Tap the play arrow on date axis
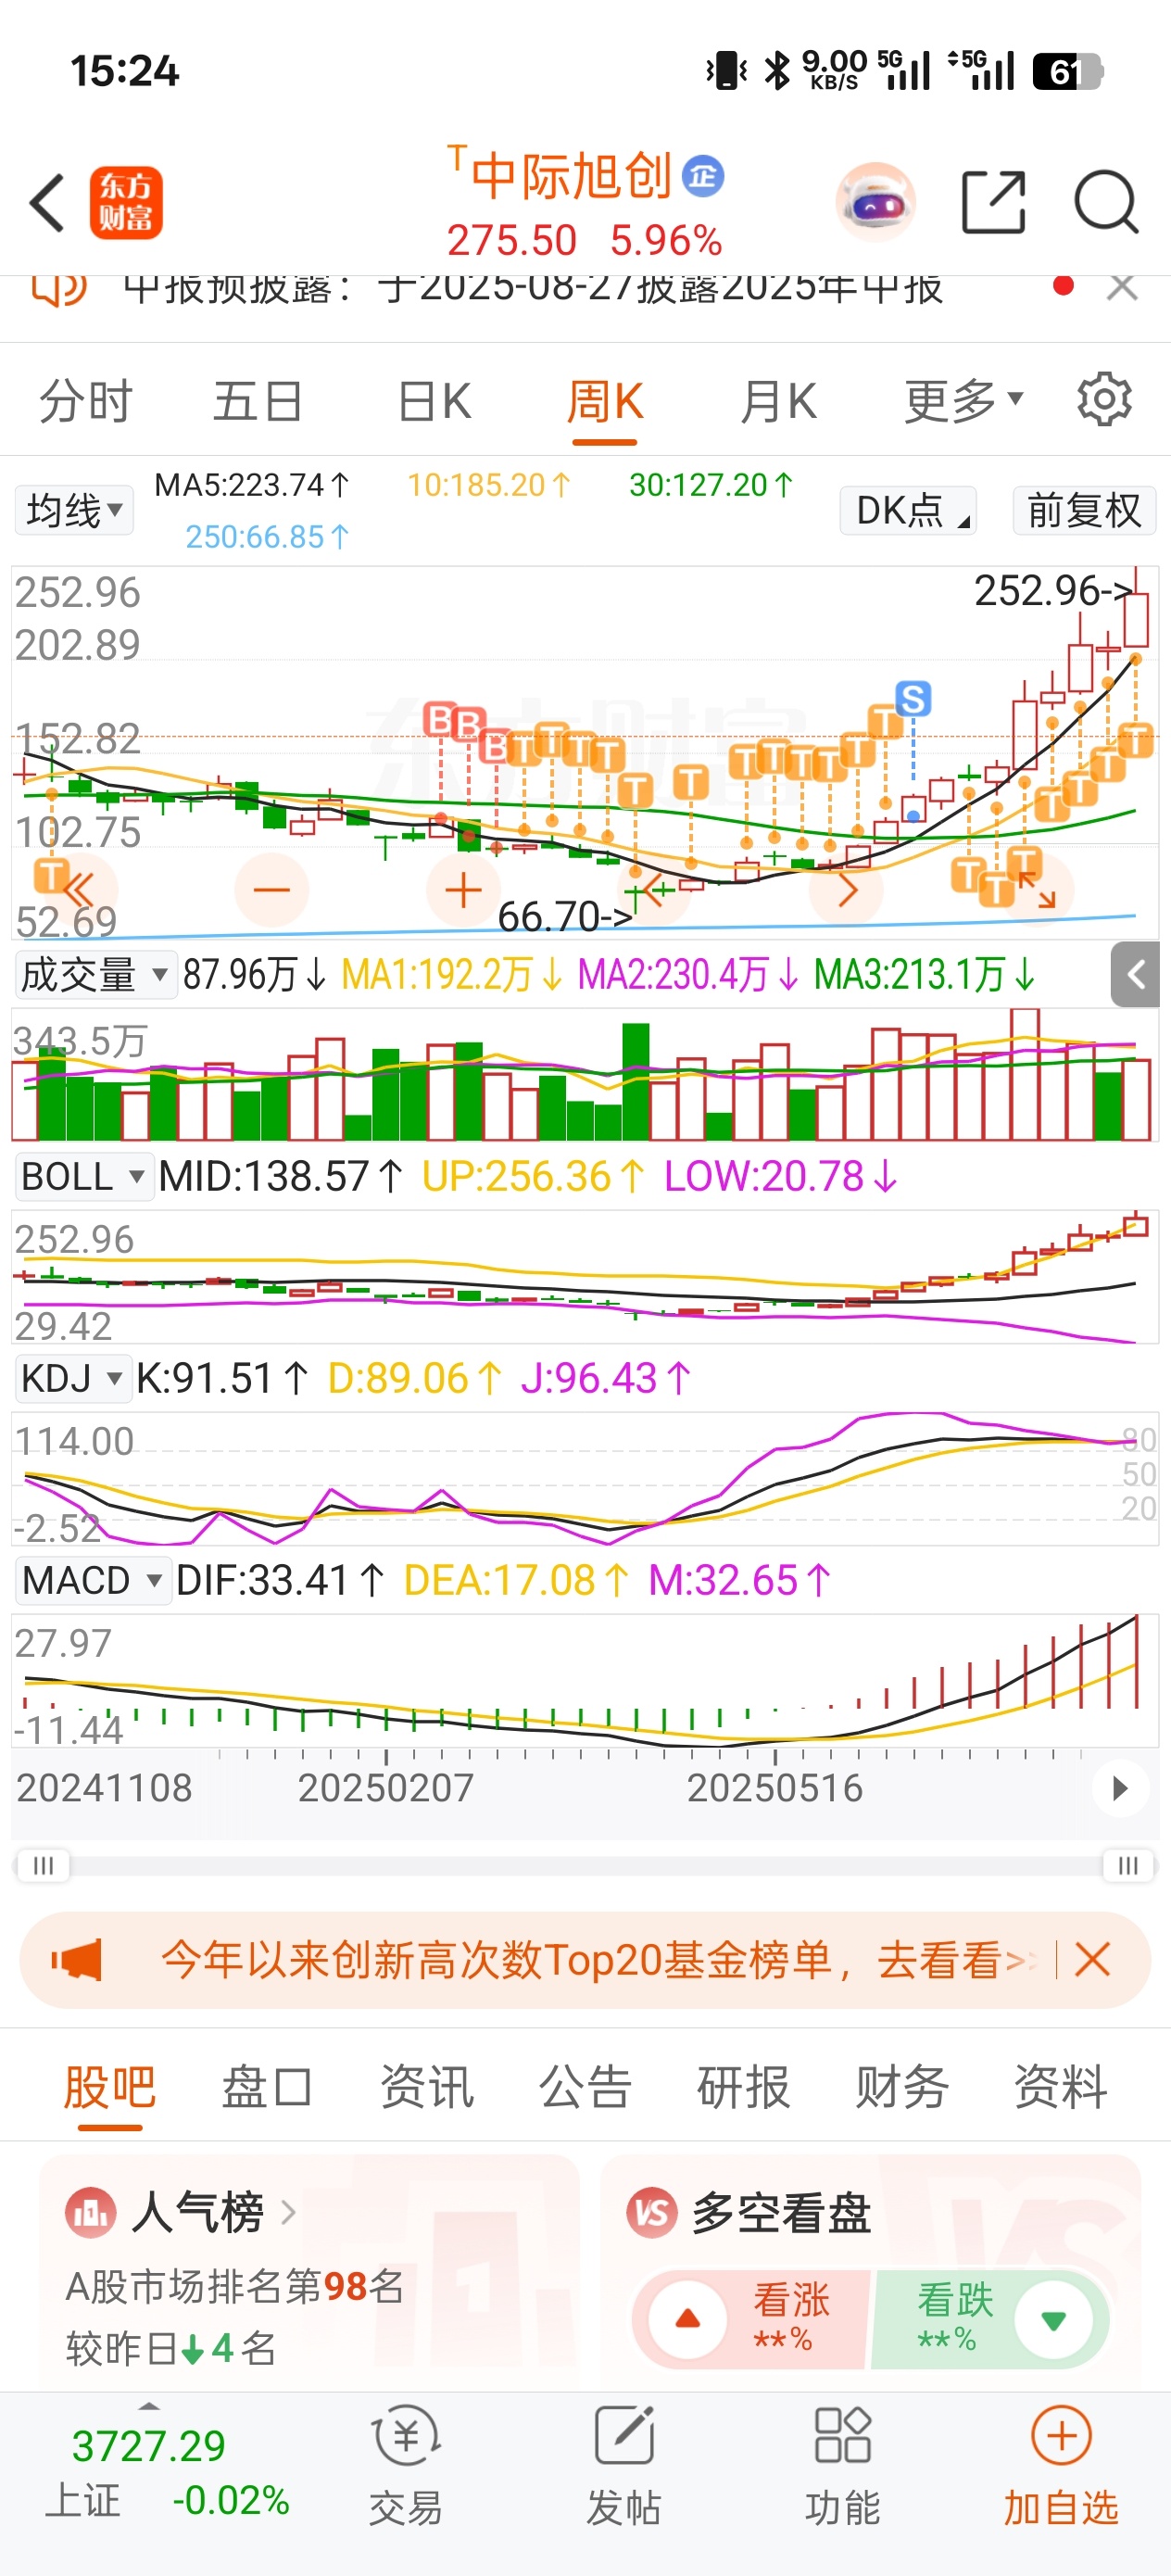This screenshot has height=2576, width=1171. click(1120, 1787)
